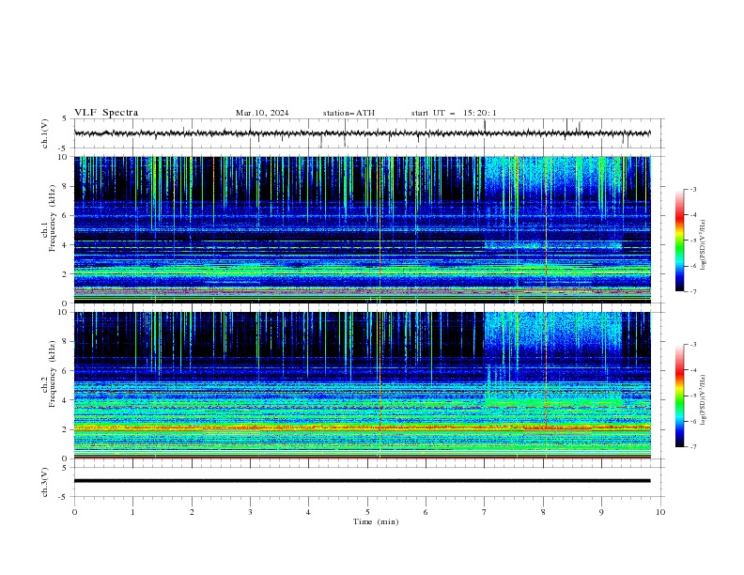Click the "ch.1(V)" waveform axis label

click(x=45, y=133)
